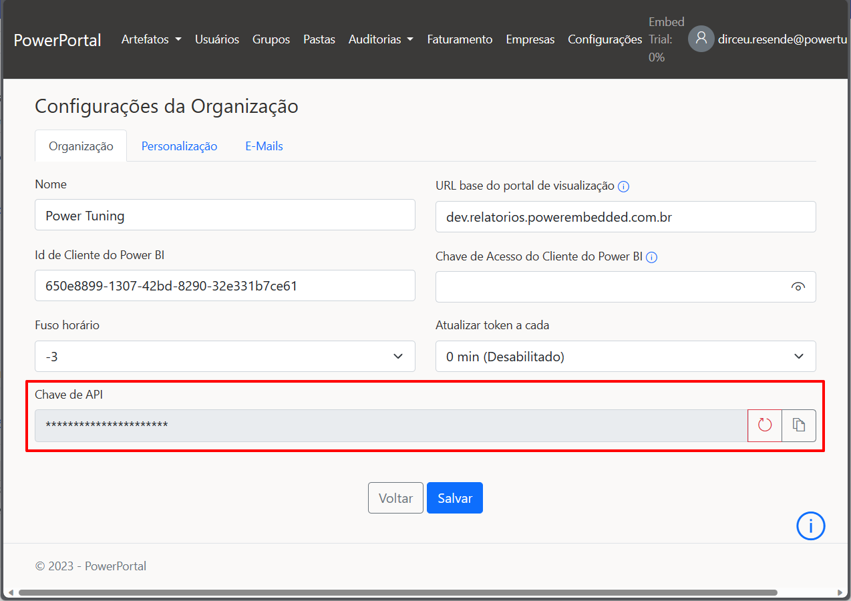
Task: Click info icon beside URL base label
Action: [623, 187]
